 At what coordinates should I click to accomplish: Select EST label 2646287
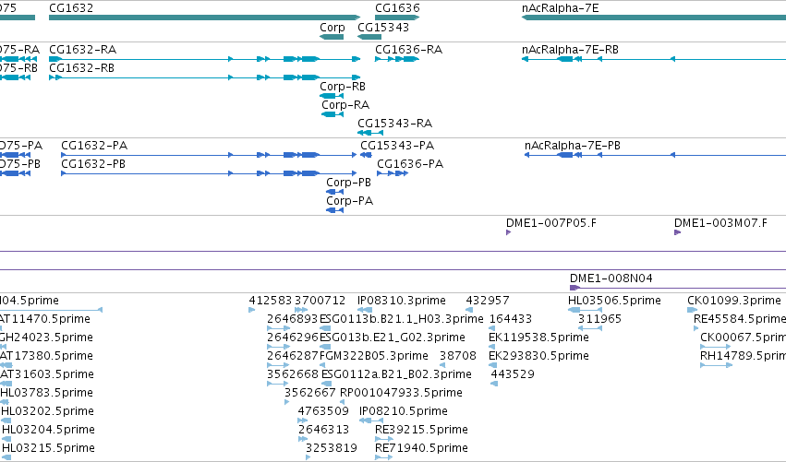pos(292,356)
